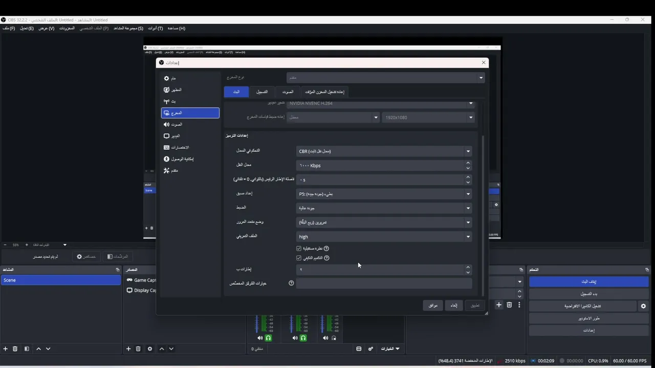The width and height of the screenshot is (655, 368).
Task: Click help icon beside Adaptive Quantization checkbox
Action: pos(326,258)
